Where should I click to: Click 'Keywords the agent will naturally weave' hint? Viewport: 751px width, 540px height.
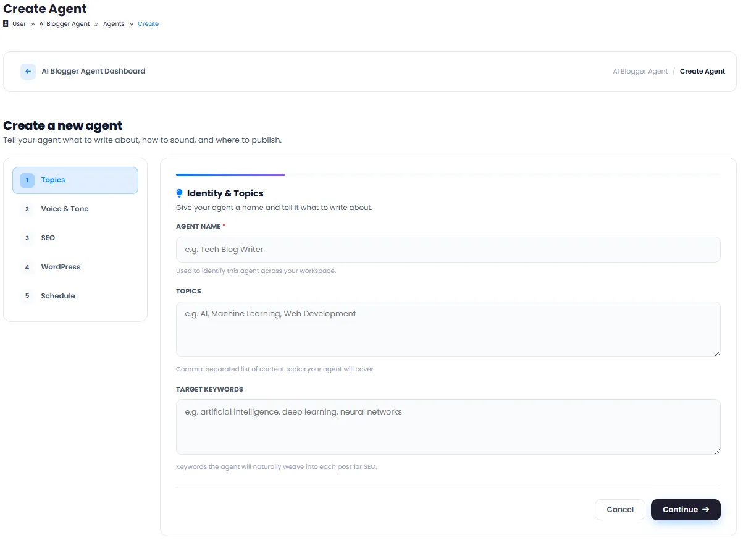[x=277, y=467]
